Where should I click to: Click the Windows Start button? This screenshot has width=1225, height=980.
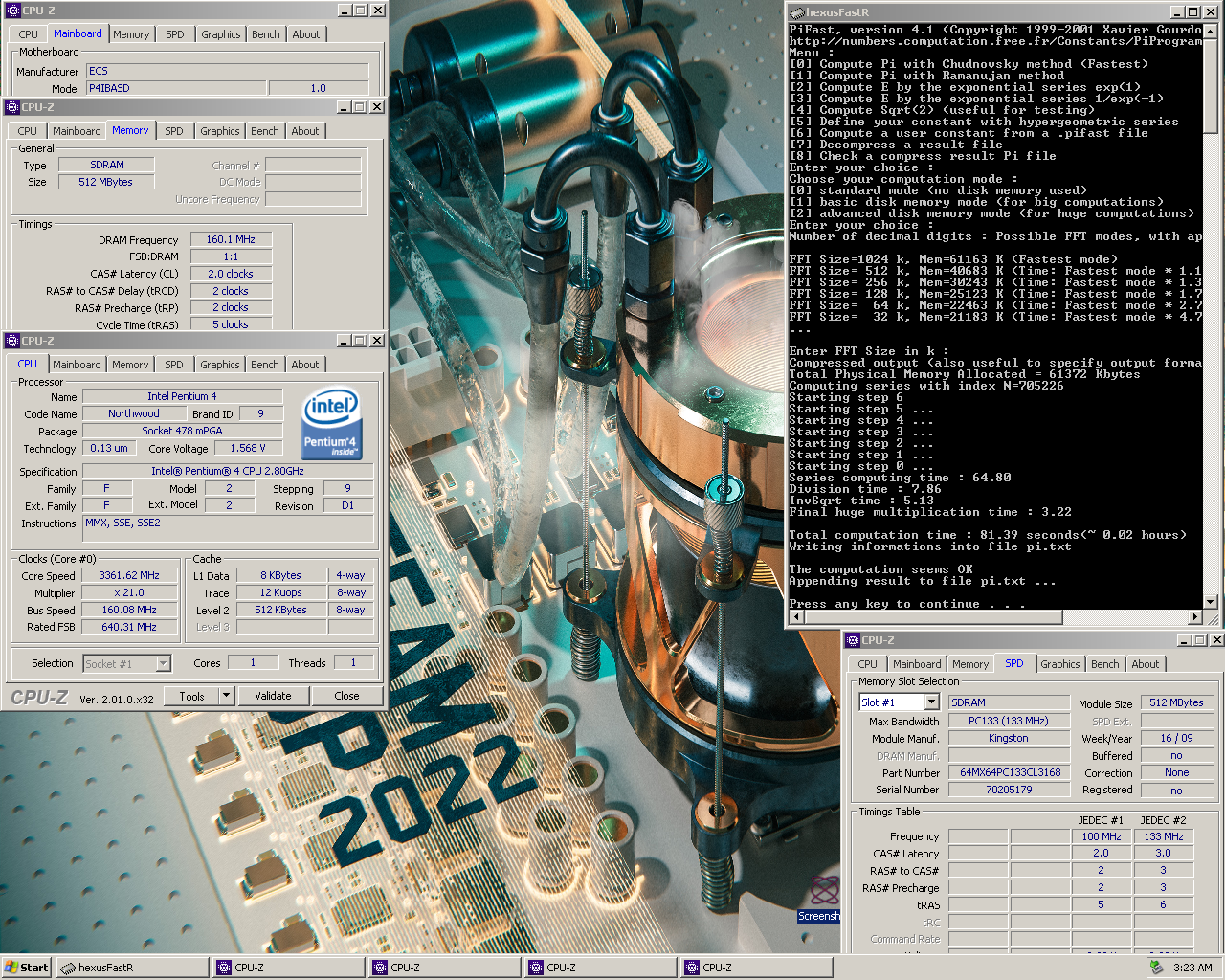tap(26, 968)
